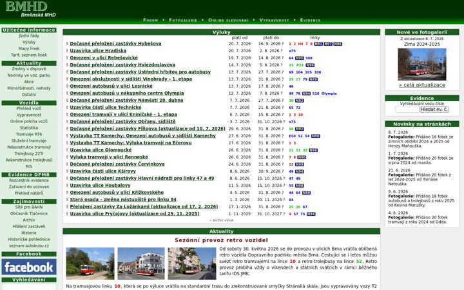Open Omezení autobusů u nákupního centra Olympia
464x290 pixels.
[127, 93]
